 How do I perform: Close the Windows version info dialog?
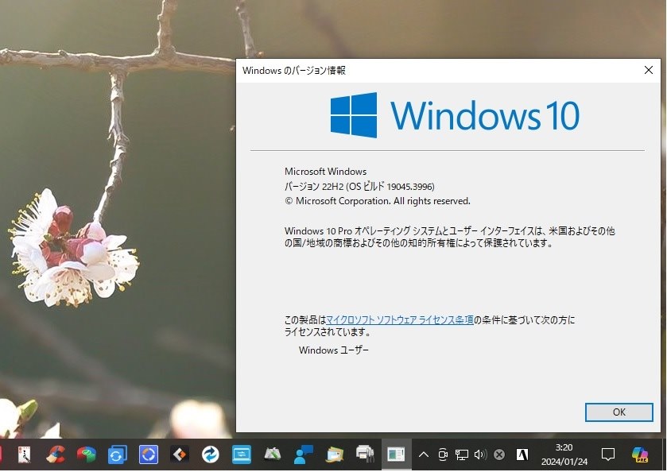(x=648, y=70)
